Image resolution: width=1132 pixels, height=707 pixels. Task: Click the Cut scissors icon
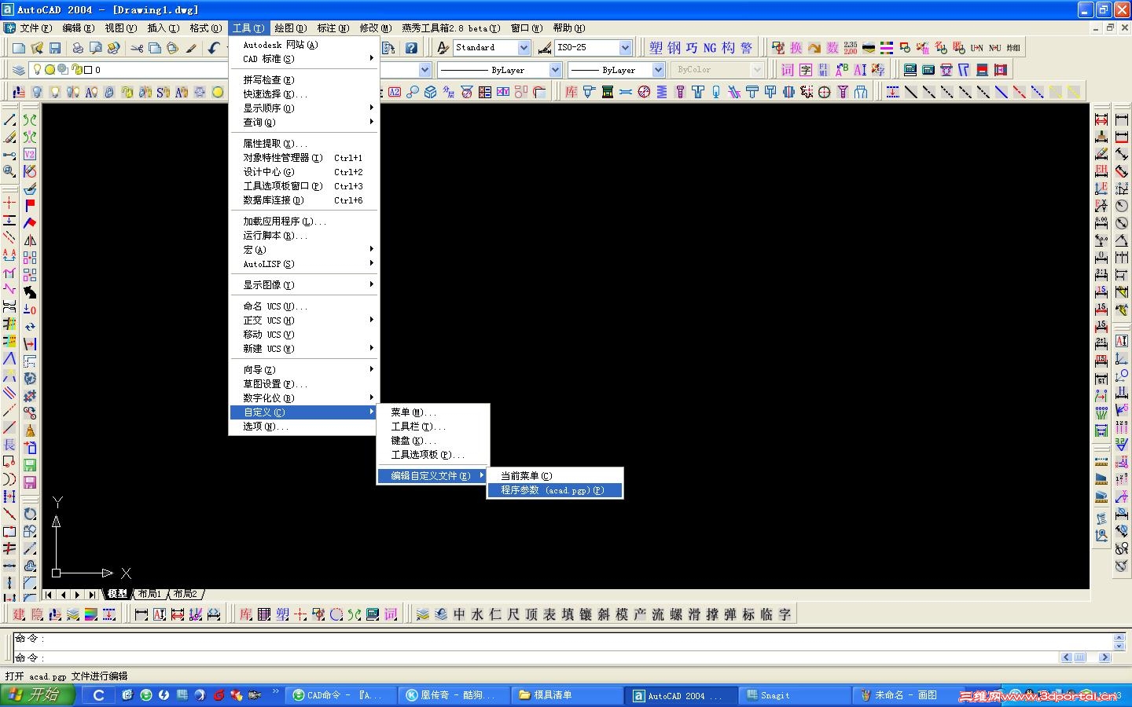[137, 48]
